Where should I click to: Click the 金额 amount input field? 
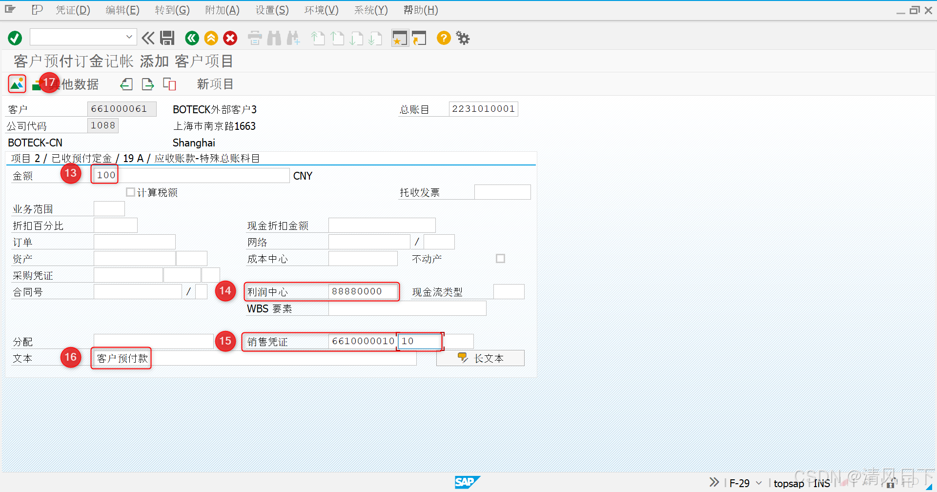[x=189, y=175]
